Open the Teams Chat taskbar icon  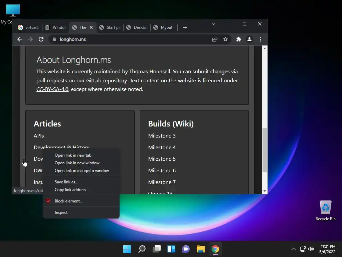click(x=186, y=249)
